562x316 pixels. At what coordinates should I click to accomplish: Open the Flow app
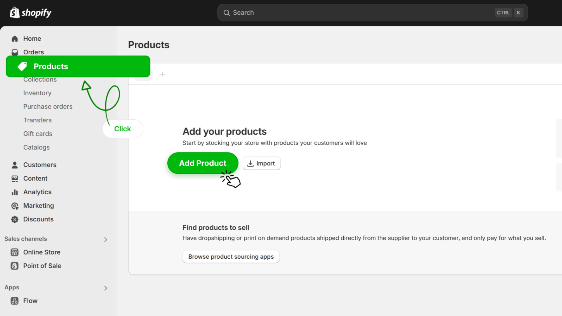(30, 301)
